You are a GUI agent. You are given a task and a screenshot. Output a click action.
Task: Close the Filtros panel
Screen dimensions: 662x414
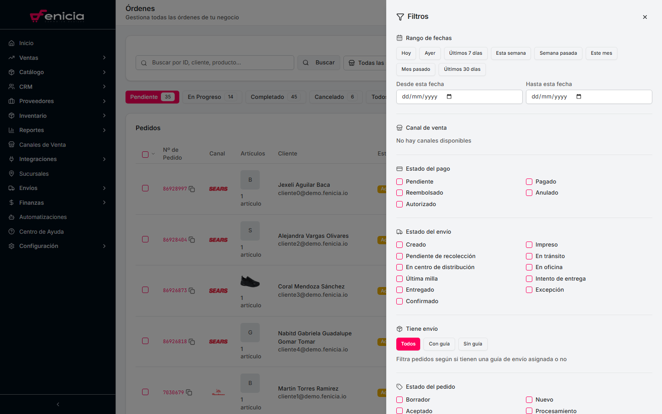point(645,17)
